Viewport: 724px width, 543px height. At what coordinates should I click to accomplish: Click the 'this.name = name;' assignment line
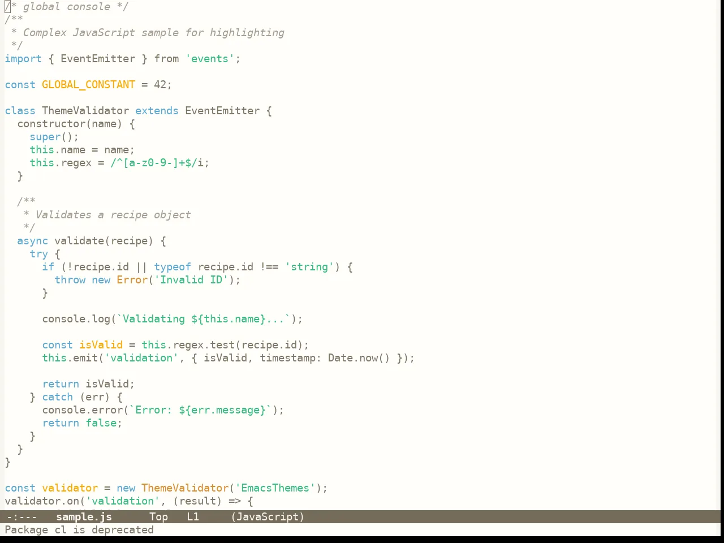[x=82, y=149]
